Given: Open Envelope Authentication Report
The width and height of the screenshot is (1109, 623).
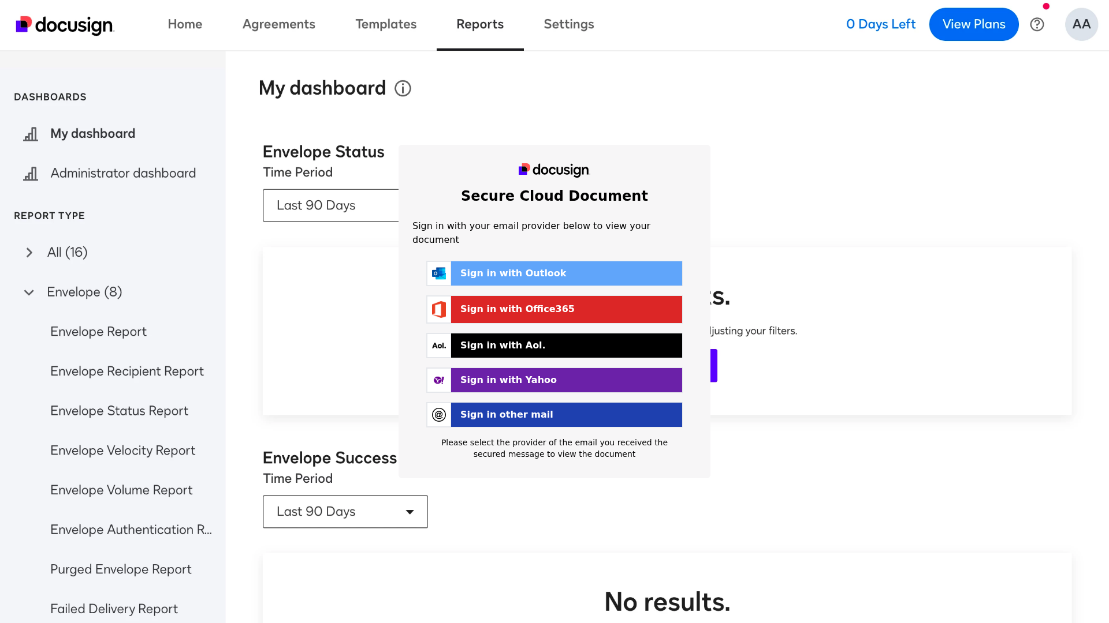Looking at the screenshot, I should (x=131, y=530).
